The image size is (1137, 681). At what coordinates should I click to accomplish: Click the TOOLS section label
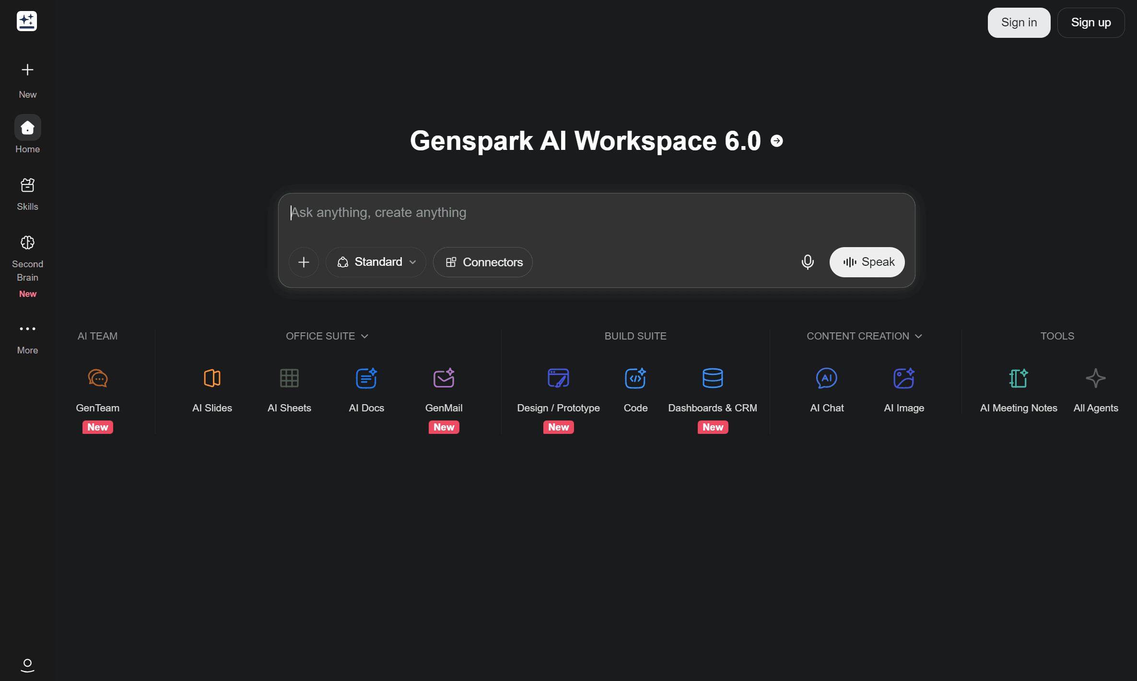click(1057, 336)
